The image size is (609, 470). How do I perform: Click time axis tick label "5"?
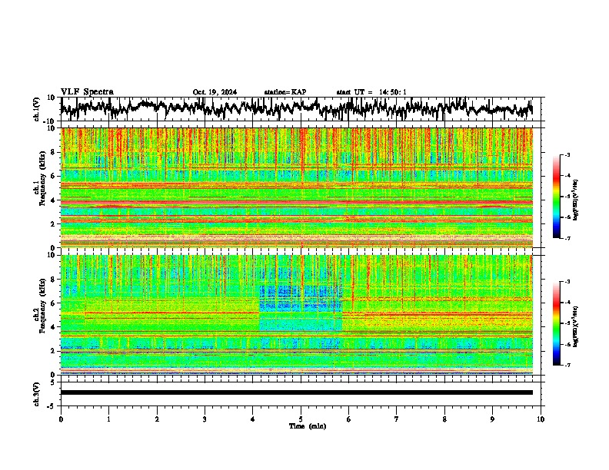pos(301,419)
